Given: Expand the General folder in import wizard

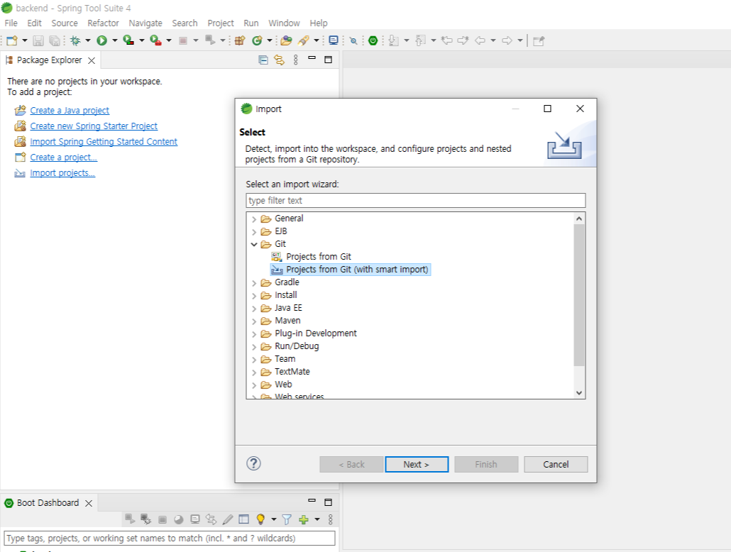Looking at the screenshot, I should [254, 219].
